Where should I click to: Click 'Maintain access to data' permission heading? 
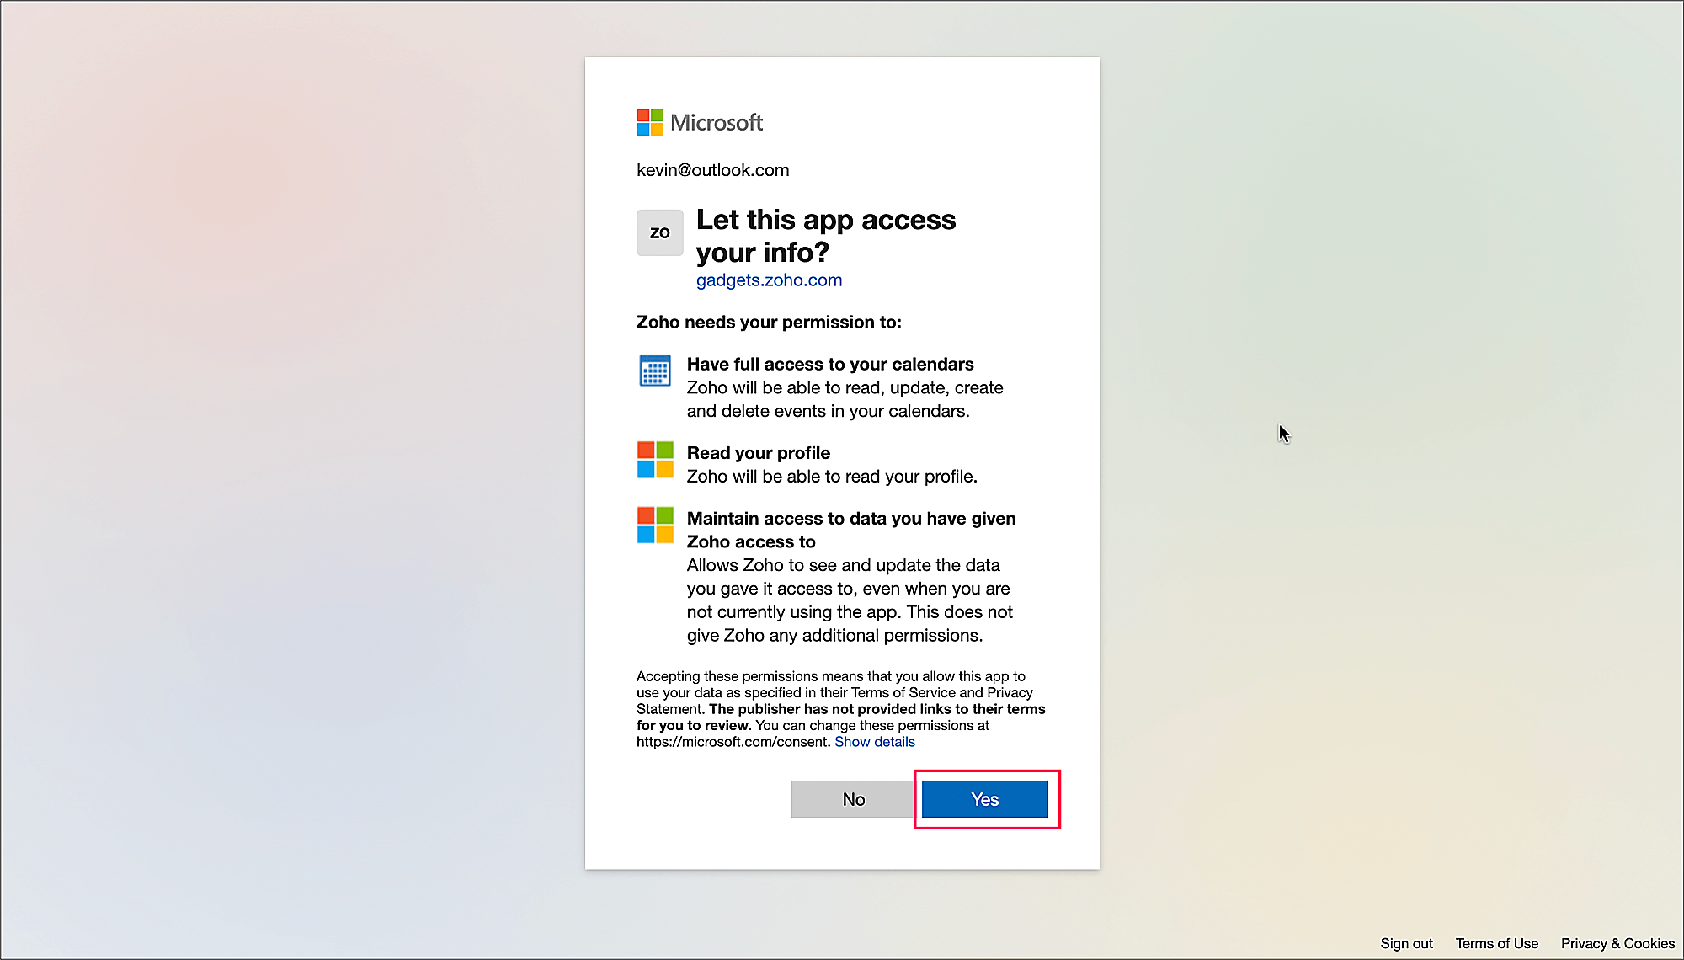850,519
